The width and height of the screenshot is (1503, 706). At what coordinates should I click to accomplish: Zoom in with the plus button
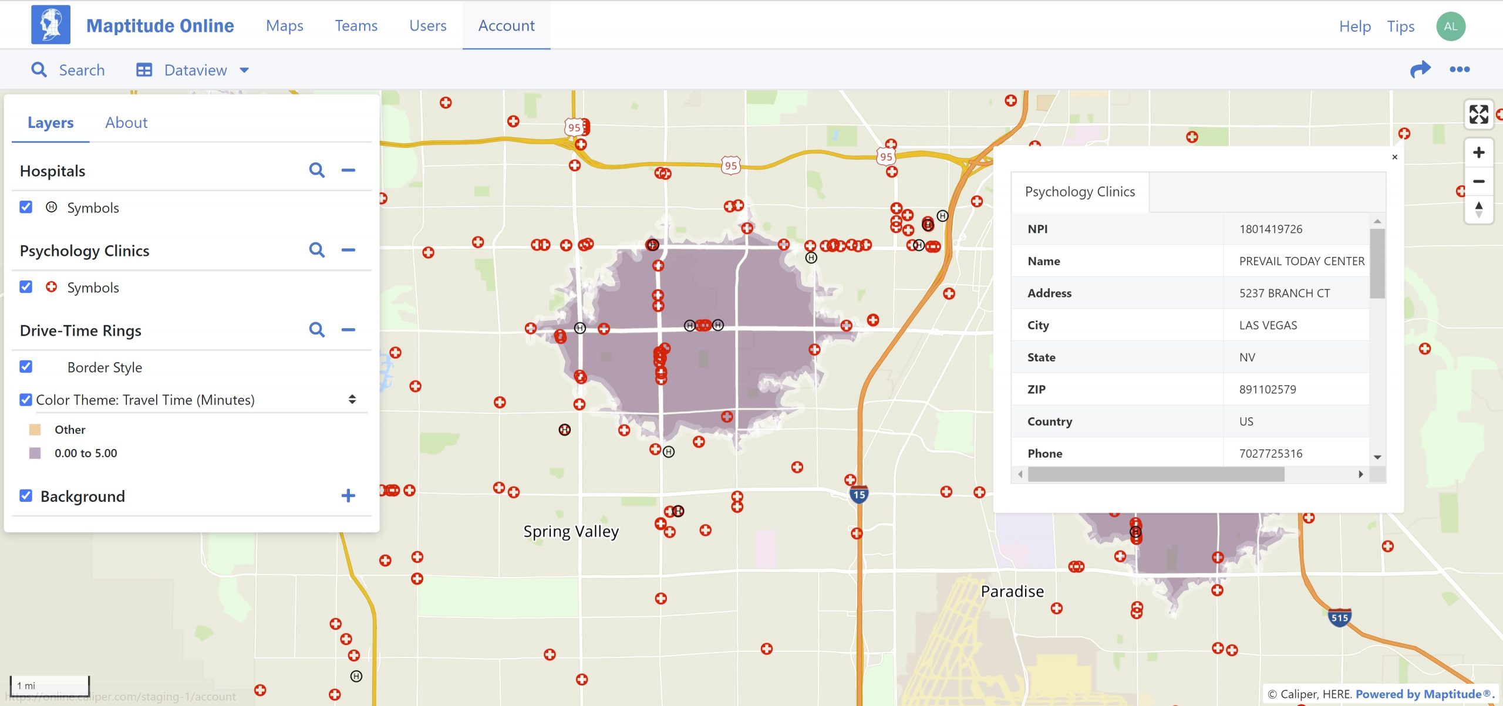(1478, 153)
